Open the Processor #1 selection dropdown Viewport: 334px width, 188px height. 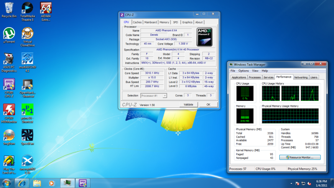(x=153, y=96)
